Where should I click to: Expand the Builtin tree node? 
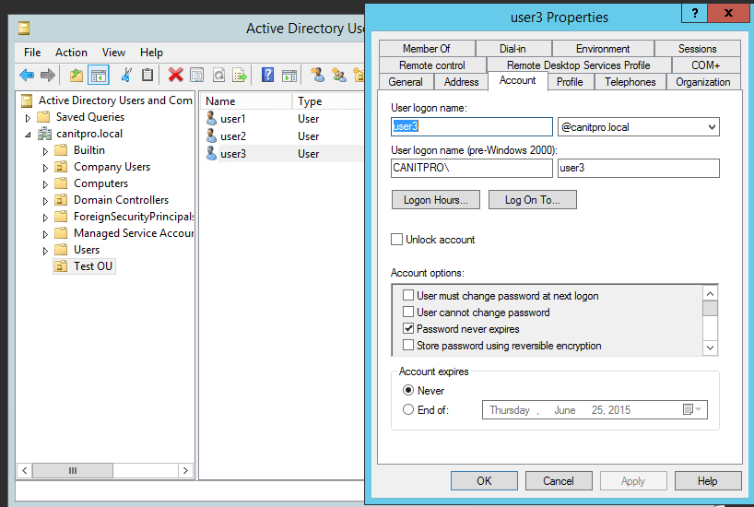(45, 151)
